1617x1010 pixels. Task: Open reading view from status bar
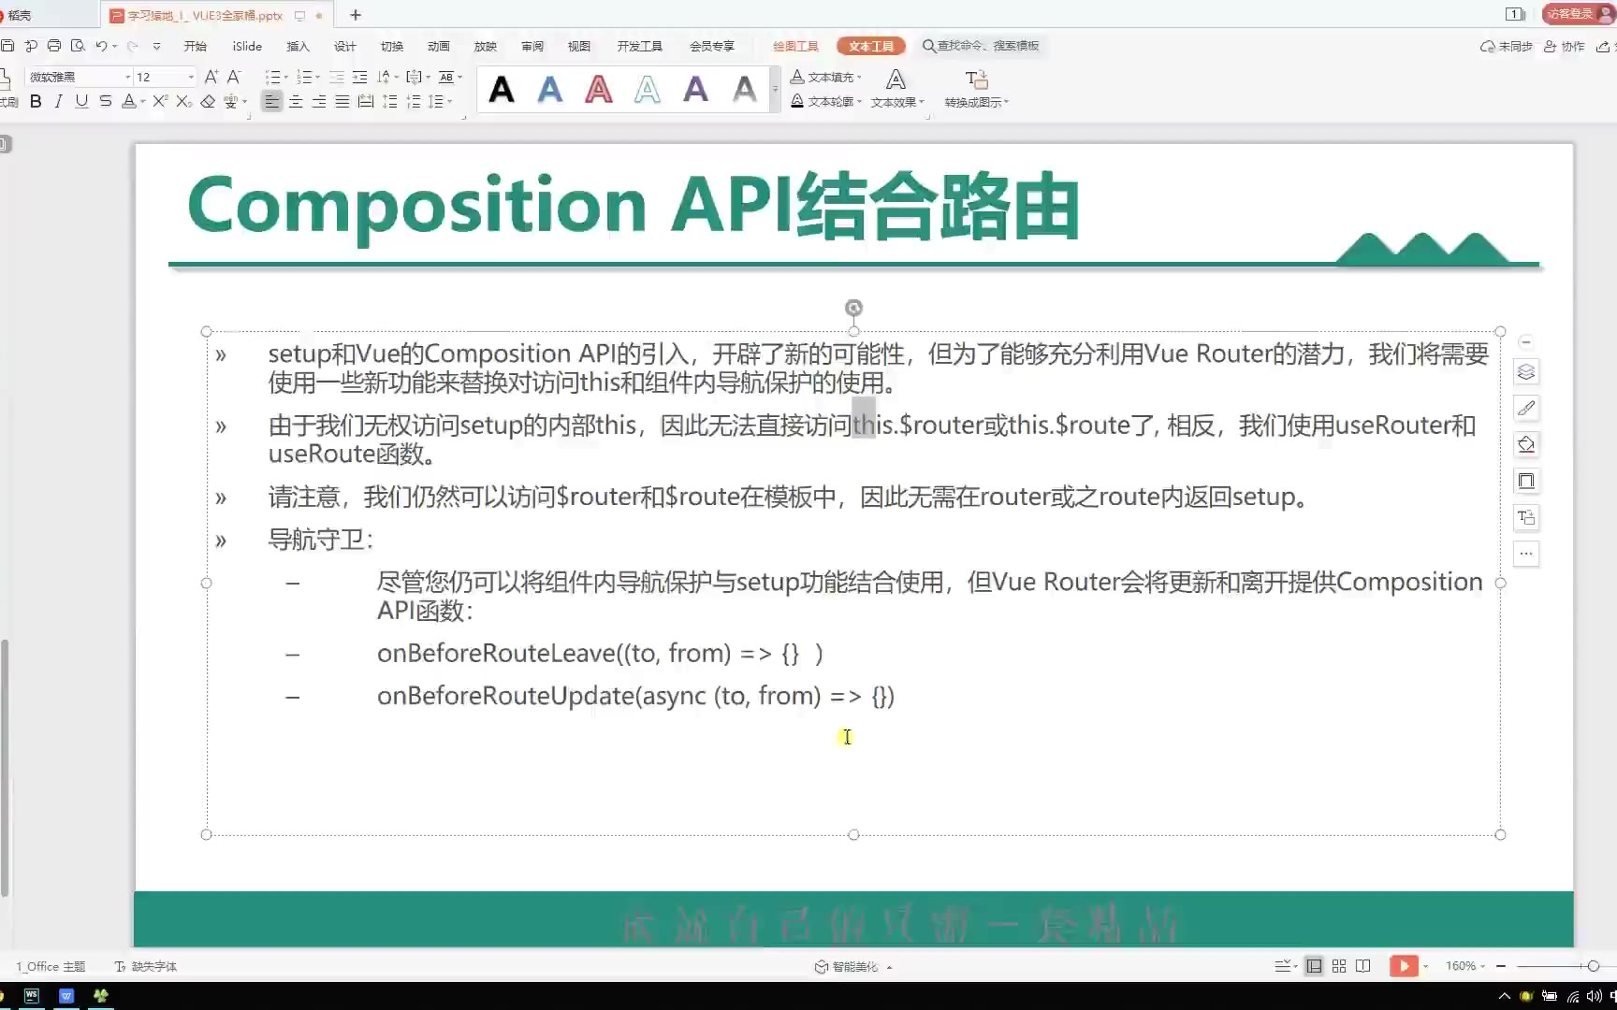[x=1363, y=966]
